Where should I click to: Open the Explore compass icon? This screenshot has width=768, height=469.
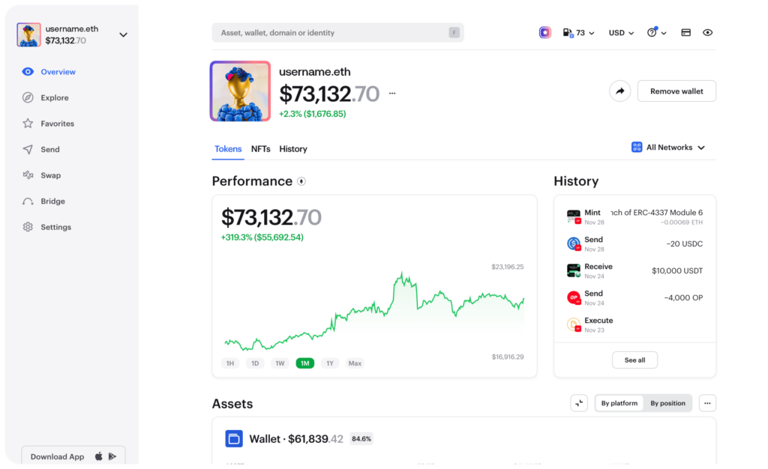tap(28, 97)
